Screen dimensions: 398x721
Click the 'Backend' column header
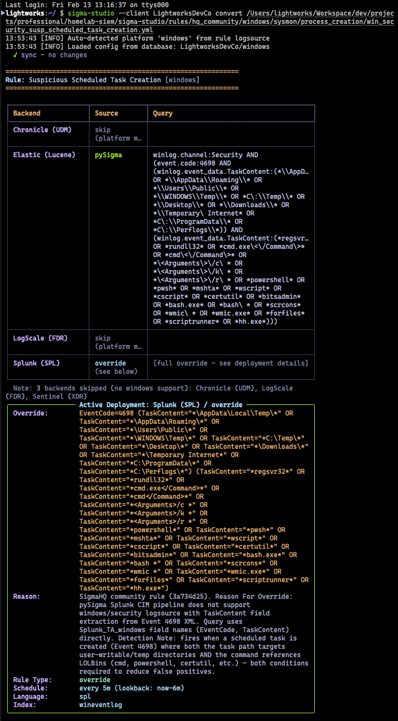click(27, 113)
